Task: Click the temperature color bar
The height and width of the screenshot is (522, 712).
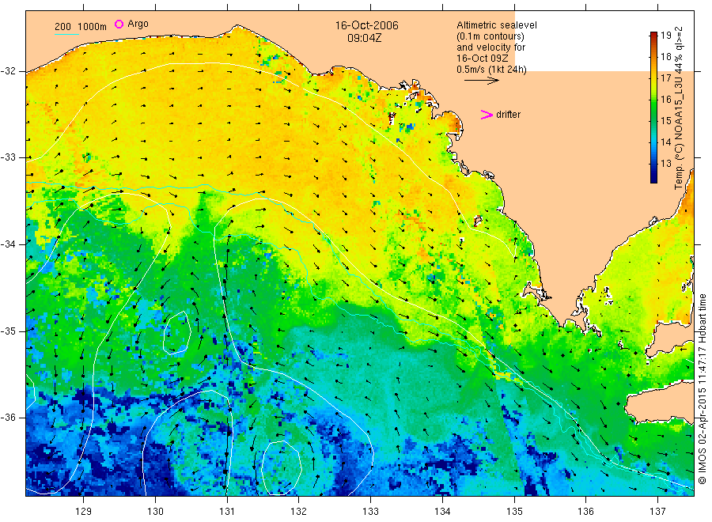Action: 654,107
